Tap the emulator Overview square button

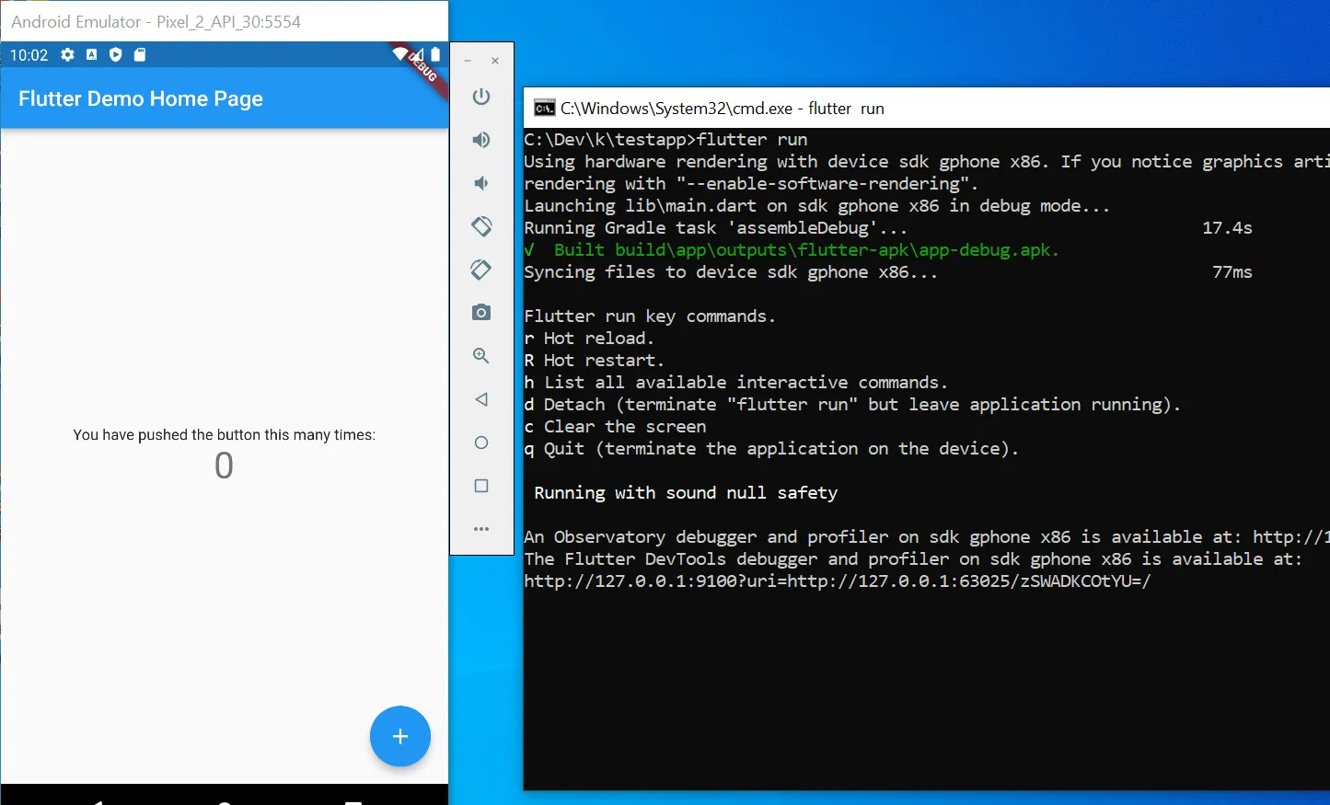[481, 486]
